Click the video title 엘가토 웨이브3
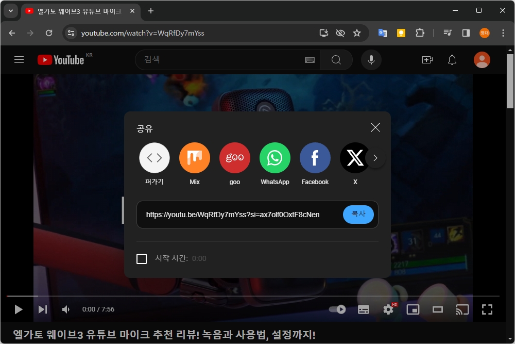 164,335
